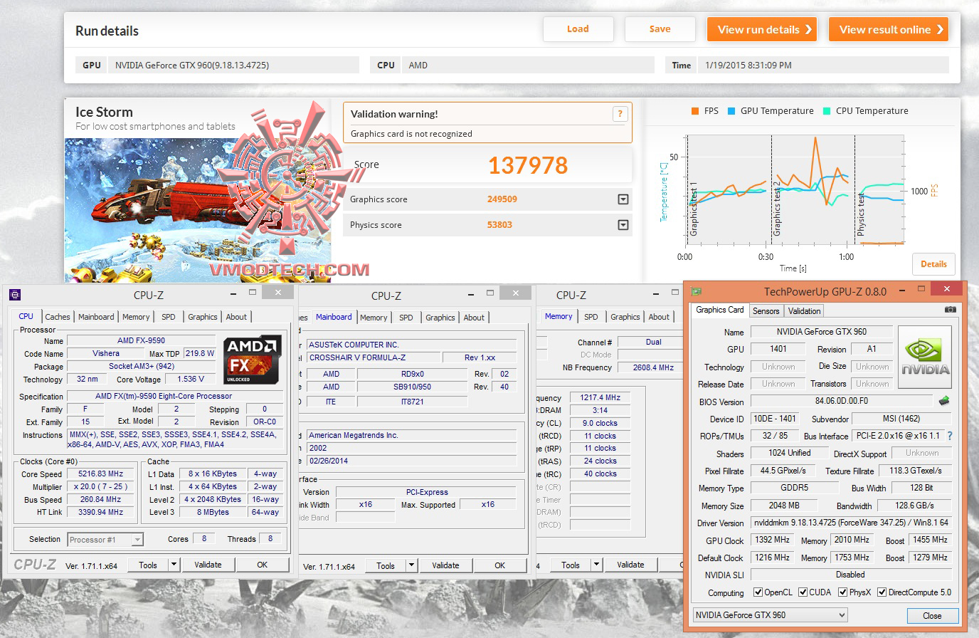979x638 pixels.
Task: Click the Max TDP value 219.8 W
Action: click(199, 354)
